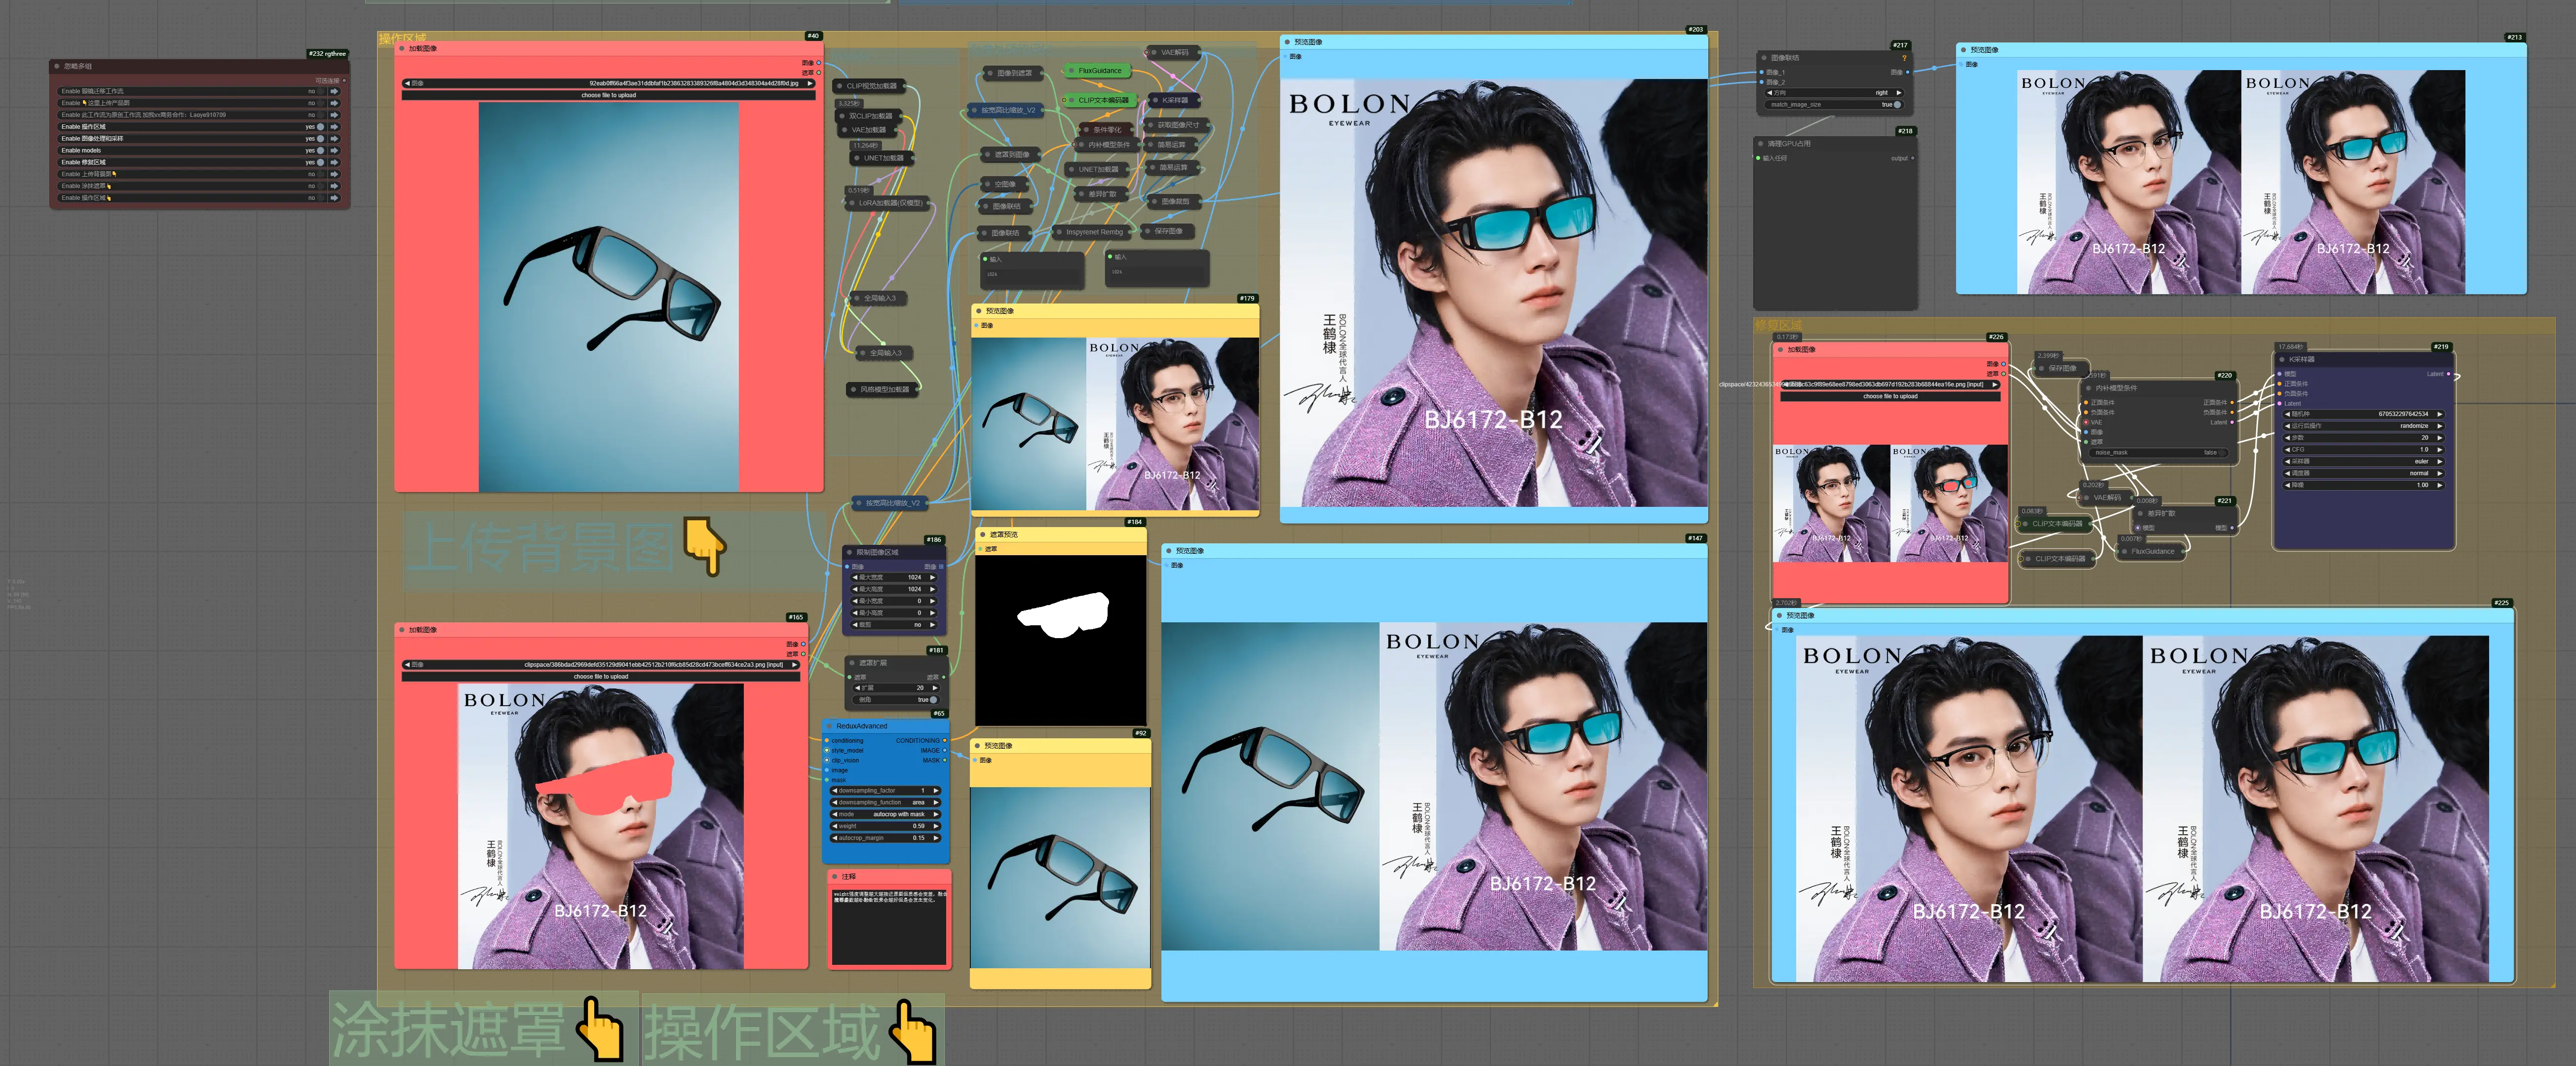
Task: Click the collapsed FluxGuidance node in 图像处理和采样 group
Action: 1099,71
